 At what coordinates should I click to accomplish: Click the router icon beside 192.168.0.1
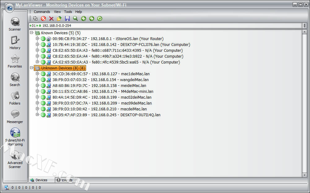(49, 39)
